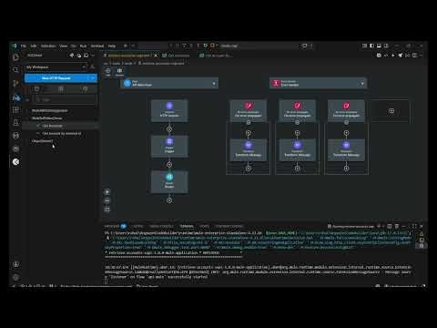
Task: Split the terminal panel
Action: (390, 226)
